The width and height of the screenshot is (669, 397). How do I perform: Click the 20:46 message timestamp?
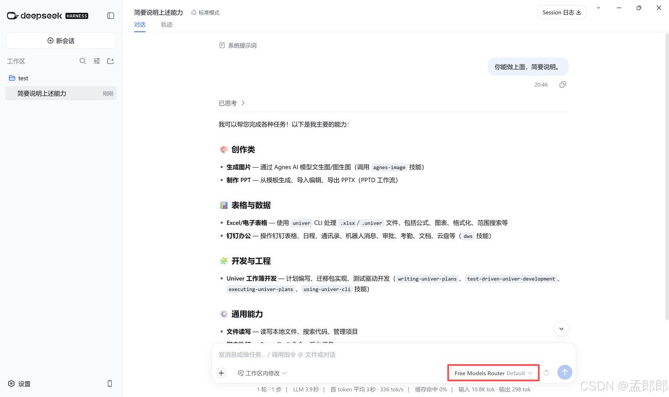(x=541, y=85)
